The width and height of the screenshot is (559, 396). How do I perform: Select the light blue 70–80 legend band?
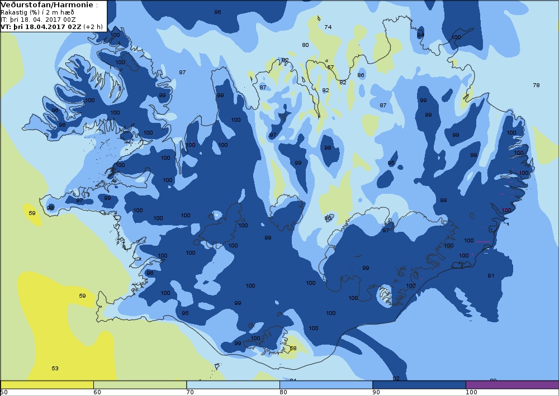click(233, 385)
